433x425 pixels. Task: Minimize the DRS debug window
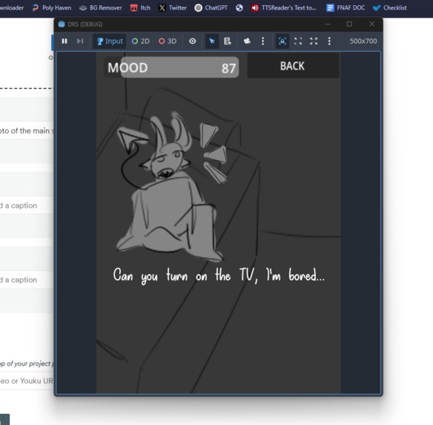(x=327, y=24)
